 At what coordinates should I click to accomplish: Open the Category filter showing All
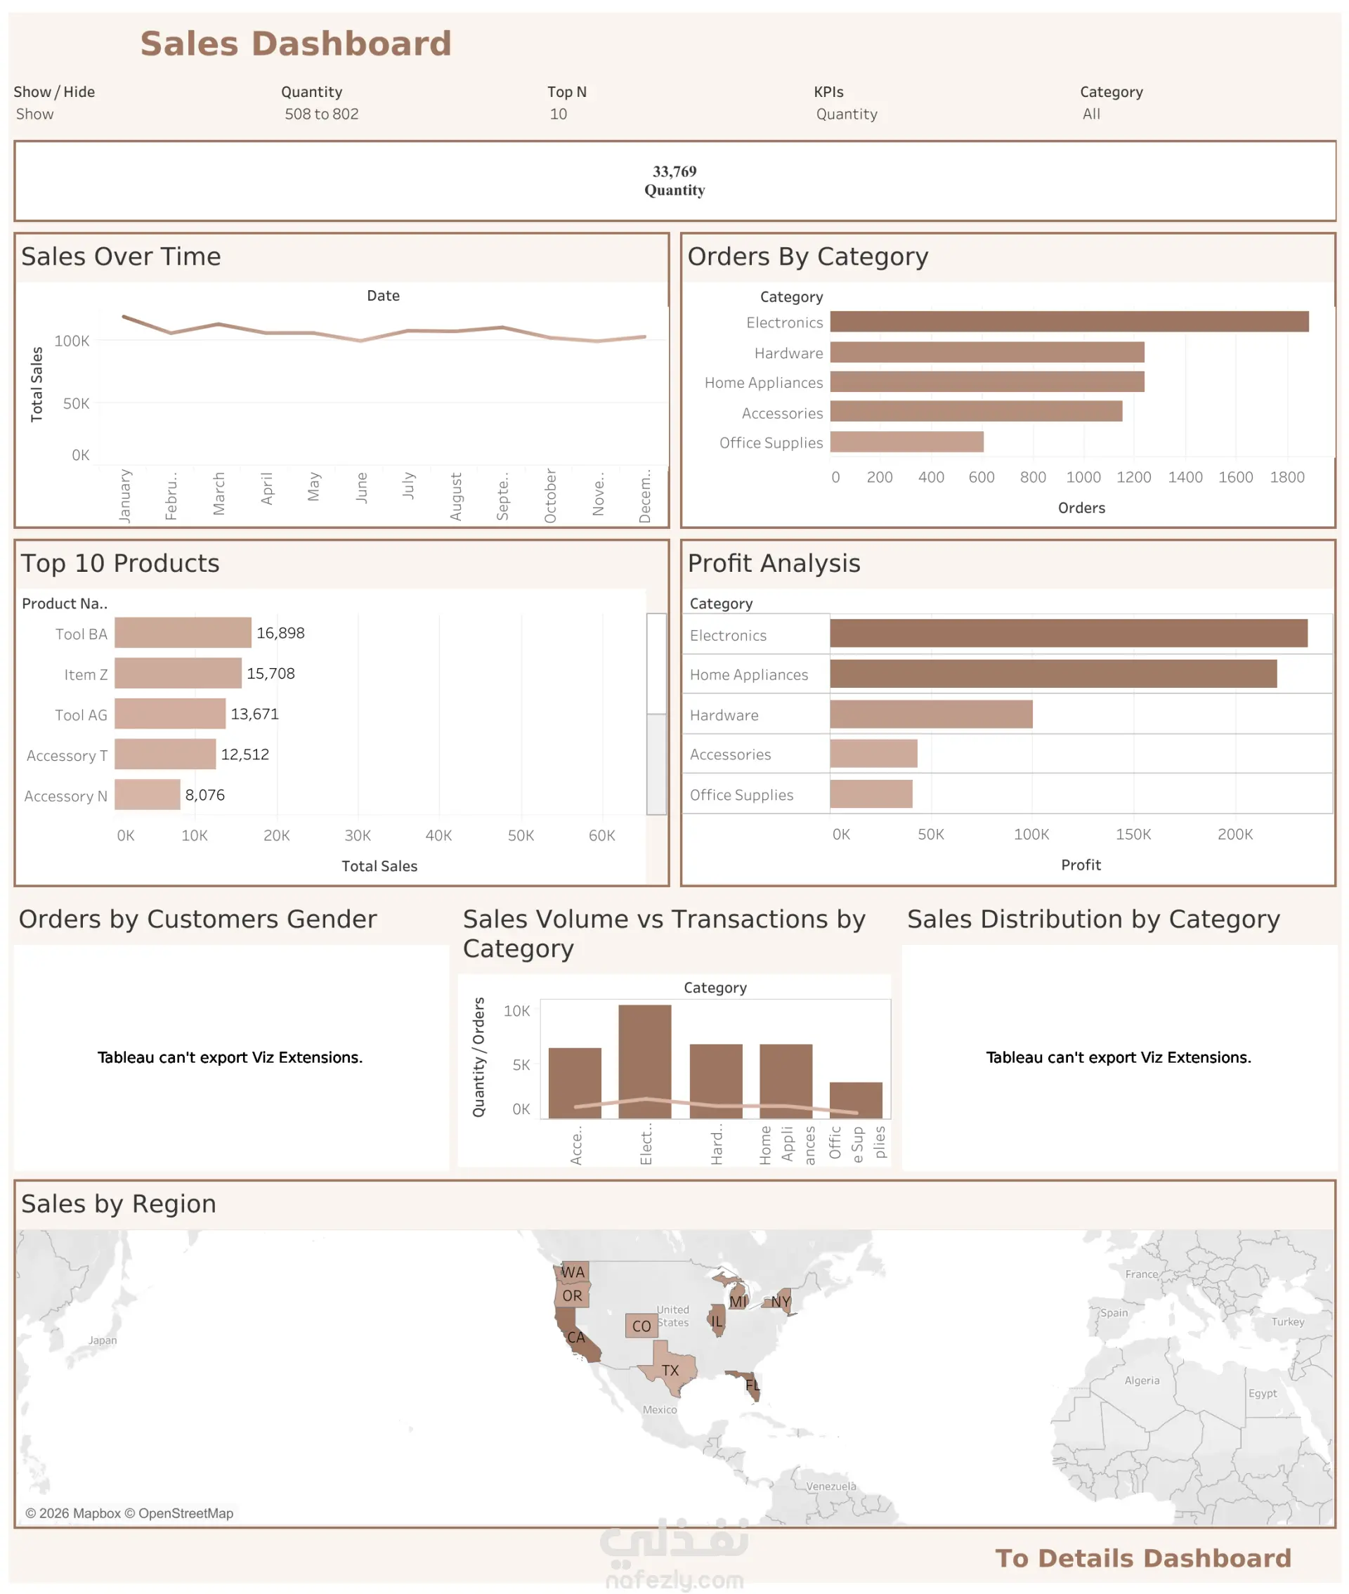click(x=1090, y=114)
